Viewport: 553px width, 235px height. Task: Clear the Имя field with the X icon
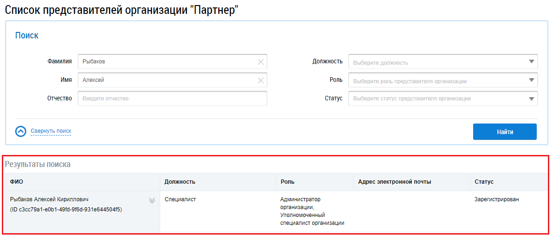click(260, 80)
